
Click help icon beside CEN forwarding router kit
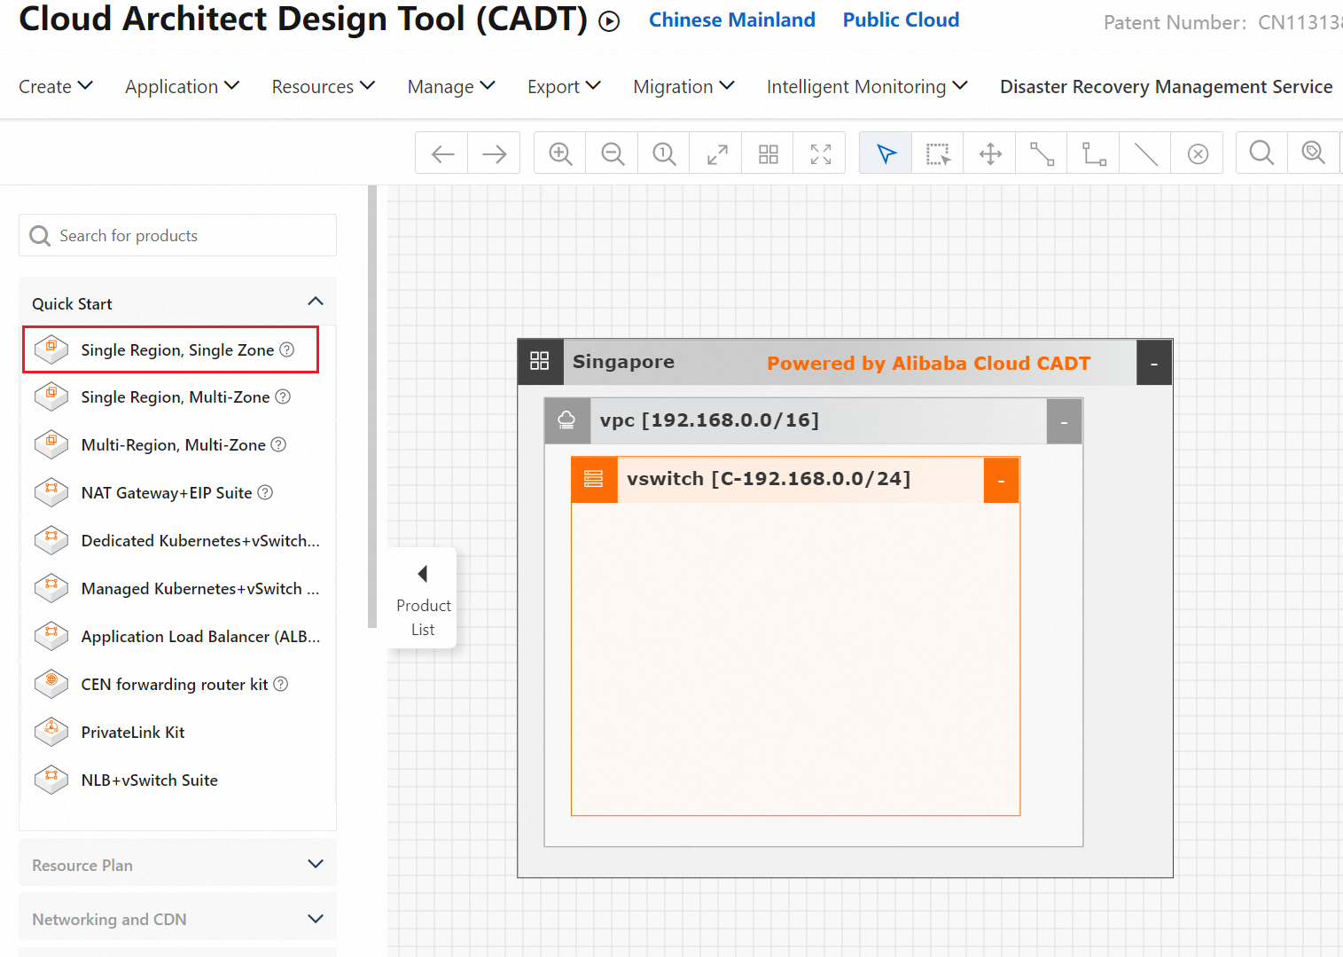(281, 684)
